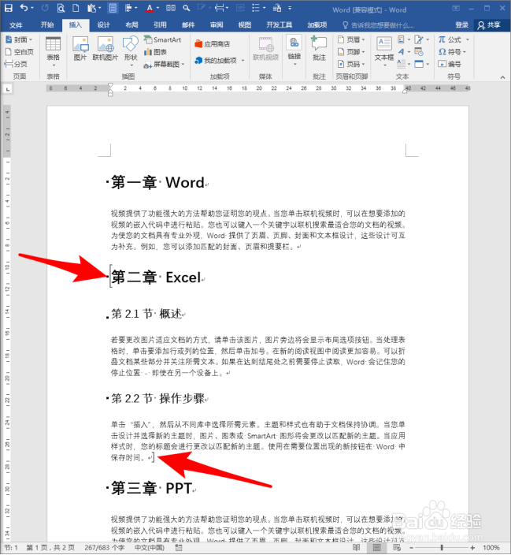Collapse the ribbon with the chevron
Image resolution: width=511 pixels, height=555 pixels.
[502, 77]
